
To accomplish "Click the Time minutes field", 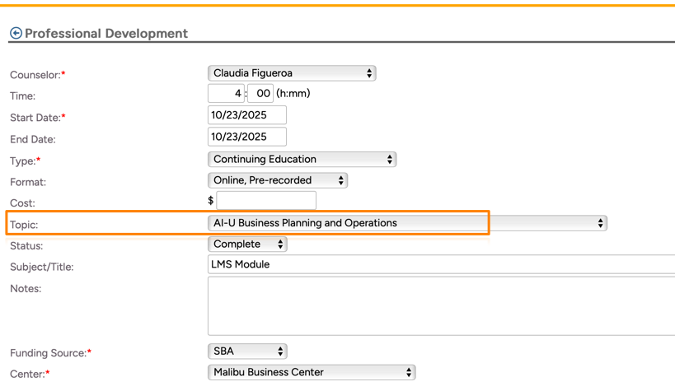I will coord(260,94).
